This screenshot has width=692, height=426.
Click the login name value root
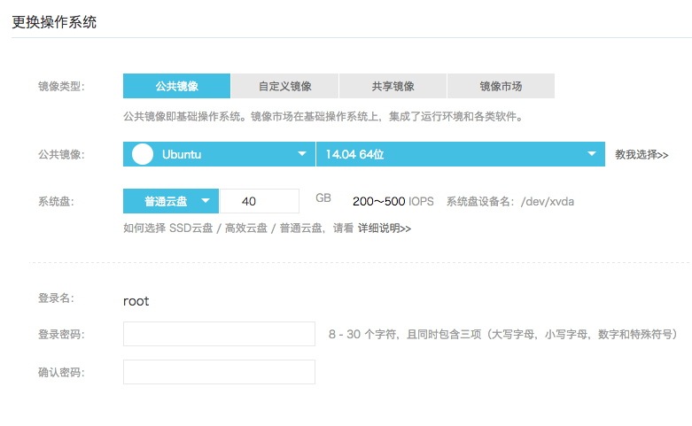[x=136, y=301]
